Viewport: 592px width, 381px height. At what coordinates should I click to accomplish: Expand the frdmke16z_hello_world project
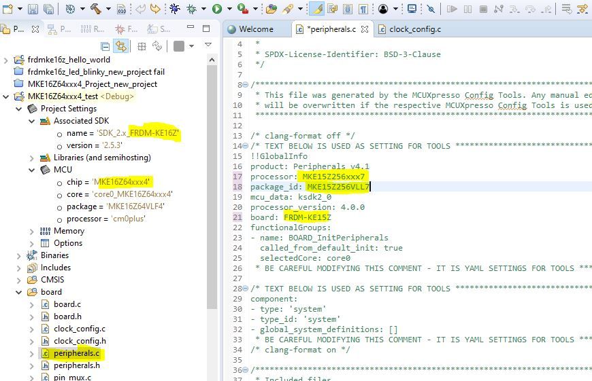coord(5,60)
